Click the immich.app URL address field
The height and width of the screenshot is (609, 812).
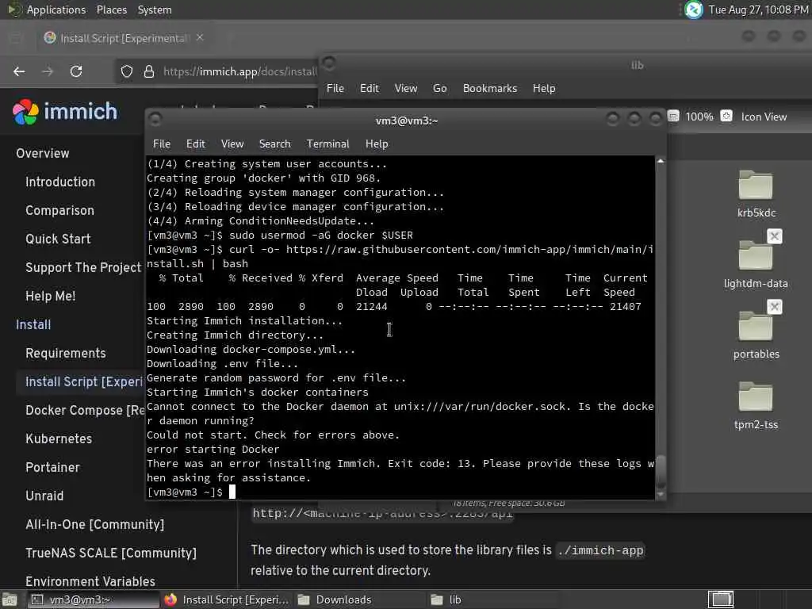239,71
